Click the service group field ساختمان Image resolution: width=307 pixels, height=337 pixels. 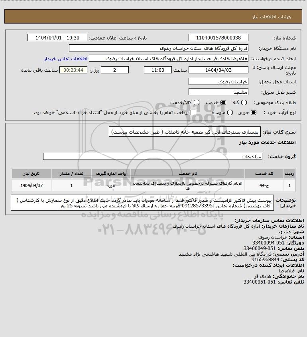coord(153,156)
